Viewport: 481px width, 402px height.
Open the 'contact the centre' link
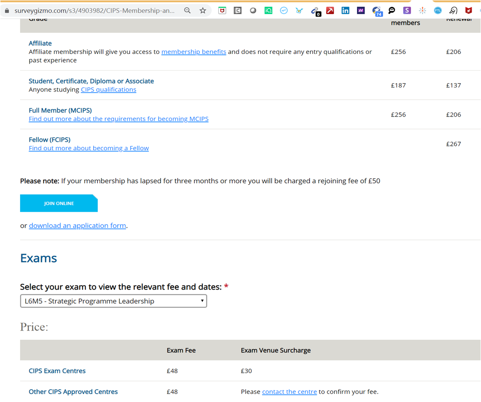click(289, 392)
